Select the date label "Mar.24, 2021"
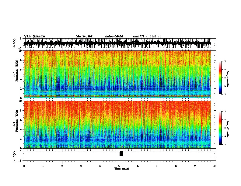This screenshot has height=186, width=241. pos(85,36)
